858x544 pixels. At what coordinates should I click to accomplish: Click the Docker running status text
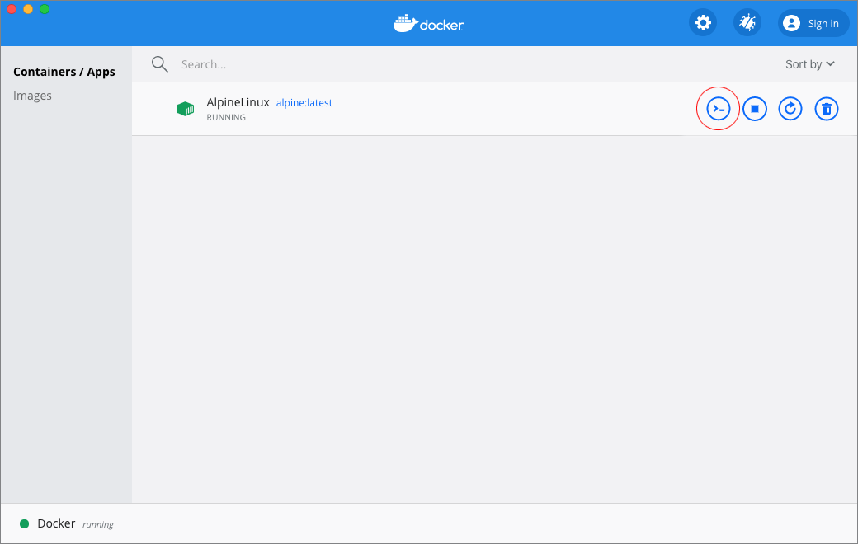(x=98, y=524)
